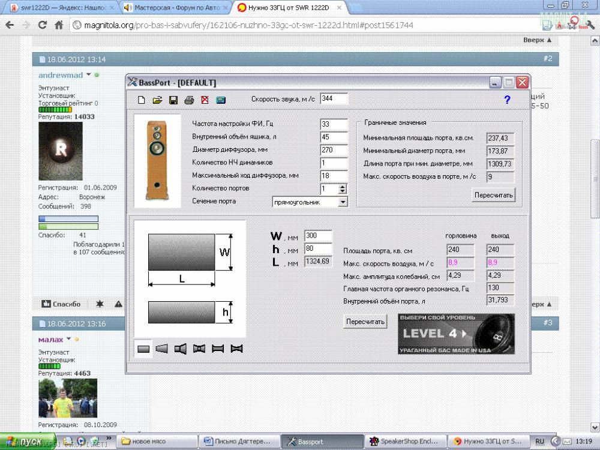600x450 pixels.
Task: Print results with the printer icon
Action: [189, 100]
